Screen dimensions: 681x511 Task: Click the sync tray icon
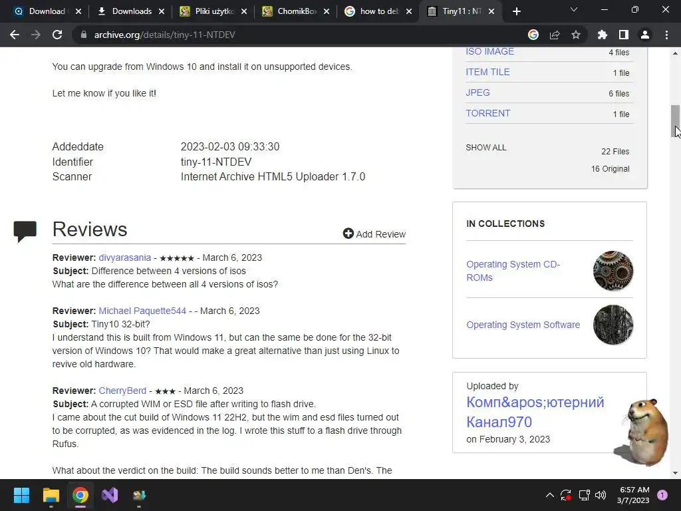[566, 495]
